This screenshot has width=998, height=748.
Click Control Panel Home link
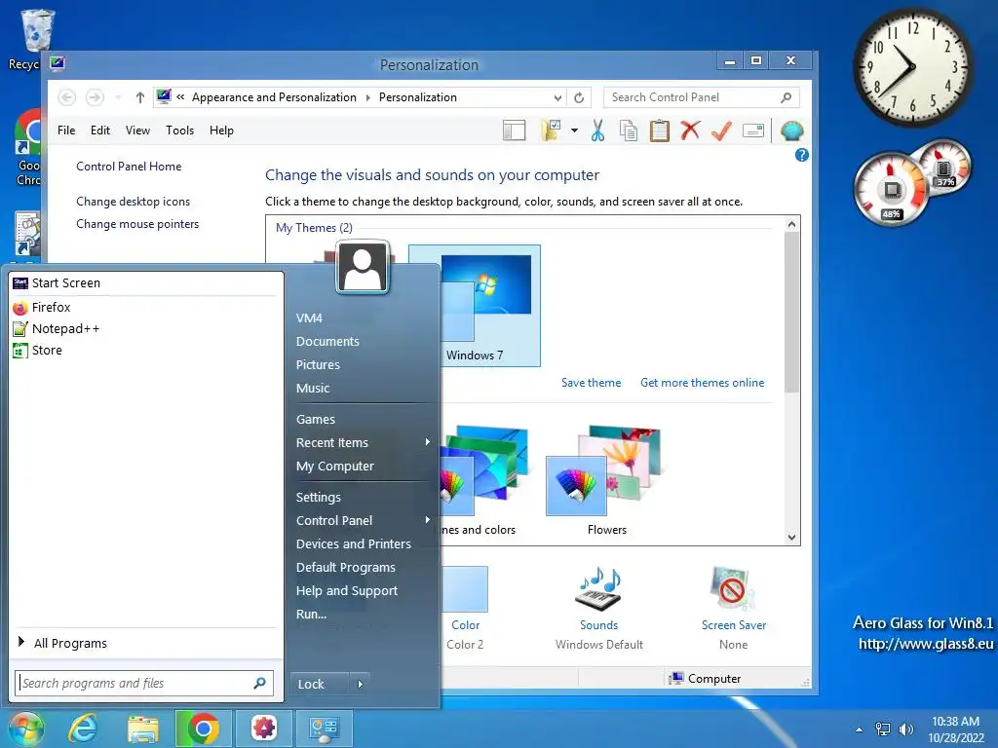click(x=129, y=166)
